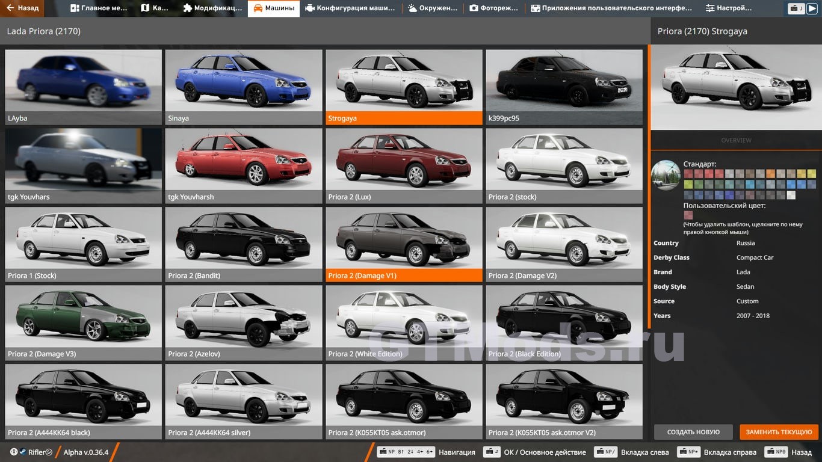
Task: Click the play arrow icon at top right
Action: pyautogui.click(x=812, y=8)
